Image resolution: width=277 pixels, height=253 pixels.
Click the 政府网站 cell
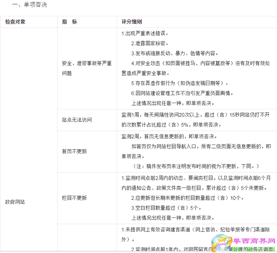coord(15,202)
